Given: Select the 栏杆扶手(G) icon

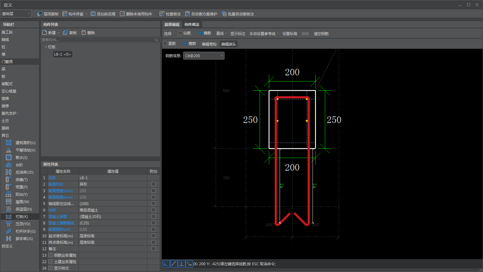Looking at the screenshot, I should (9, 231).
